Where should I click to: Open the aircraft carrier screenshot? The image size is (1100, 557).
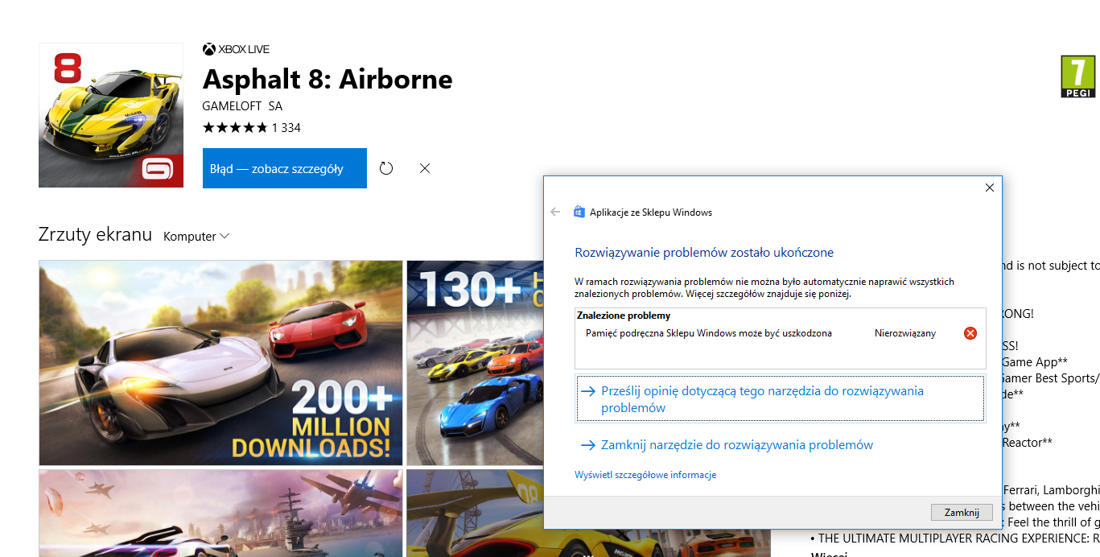[x=220, y=513]
